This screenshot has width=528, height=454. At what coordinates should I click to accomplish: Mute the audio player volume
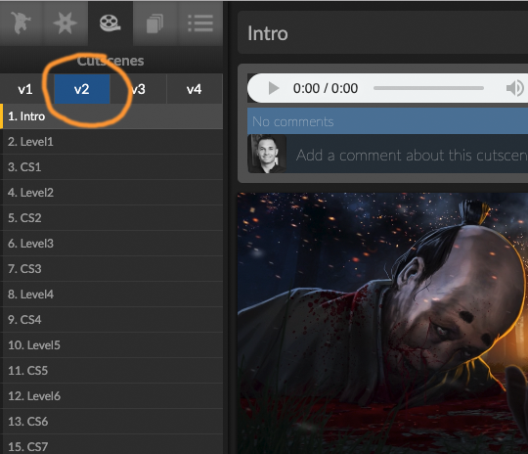pos(515,88)
